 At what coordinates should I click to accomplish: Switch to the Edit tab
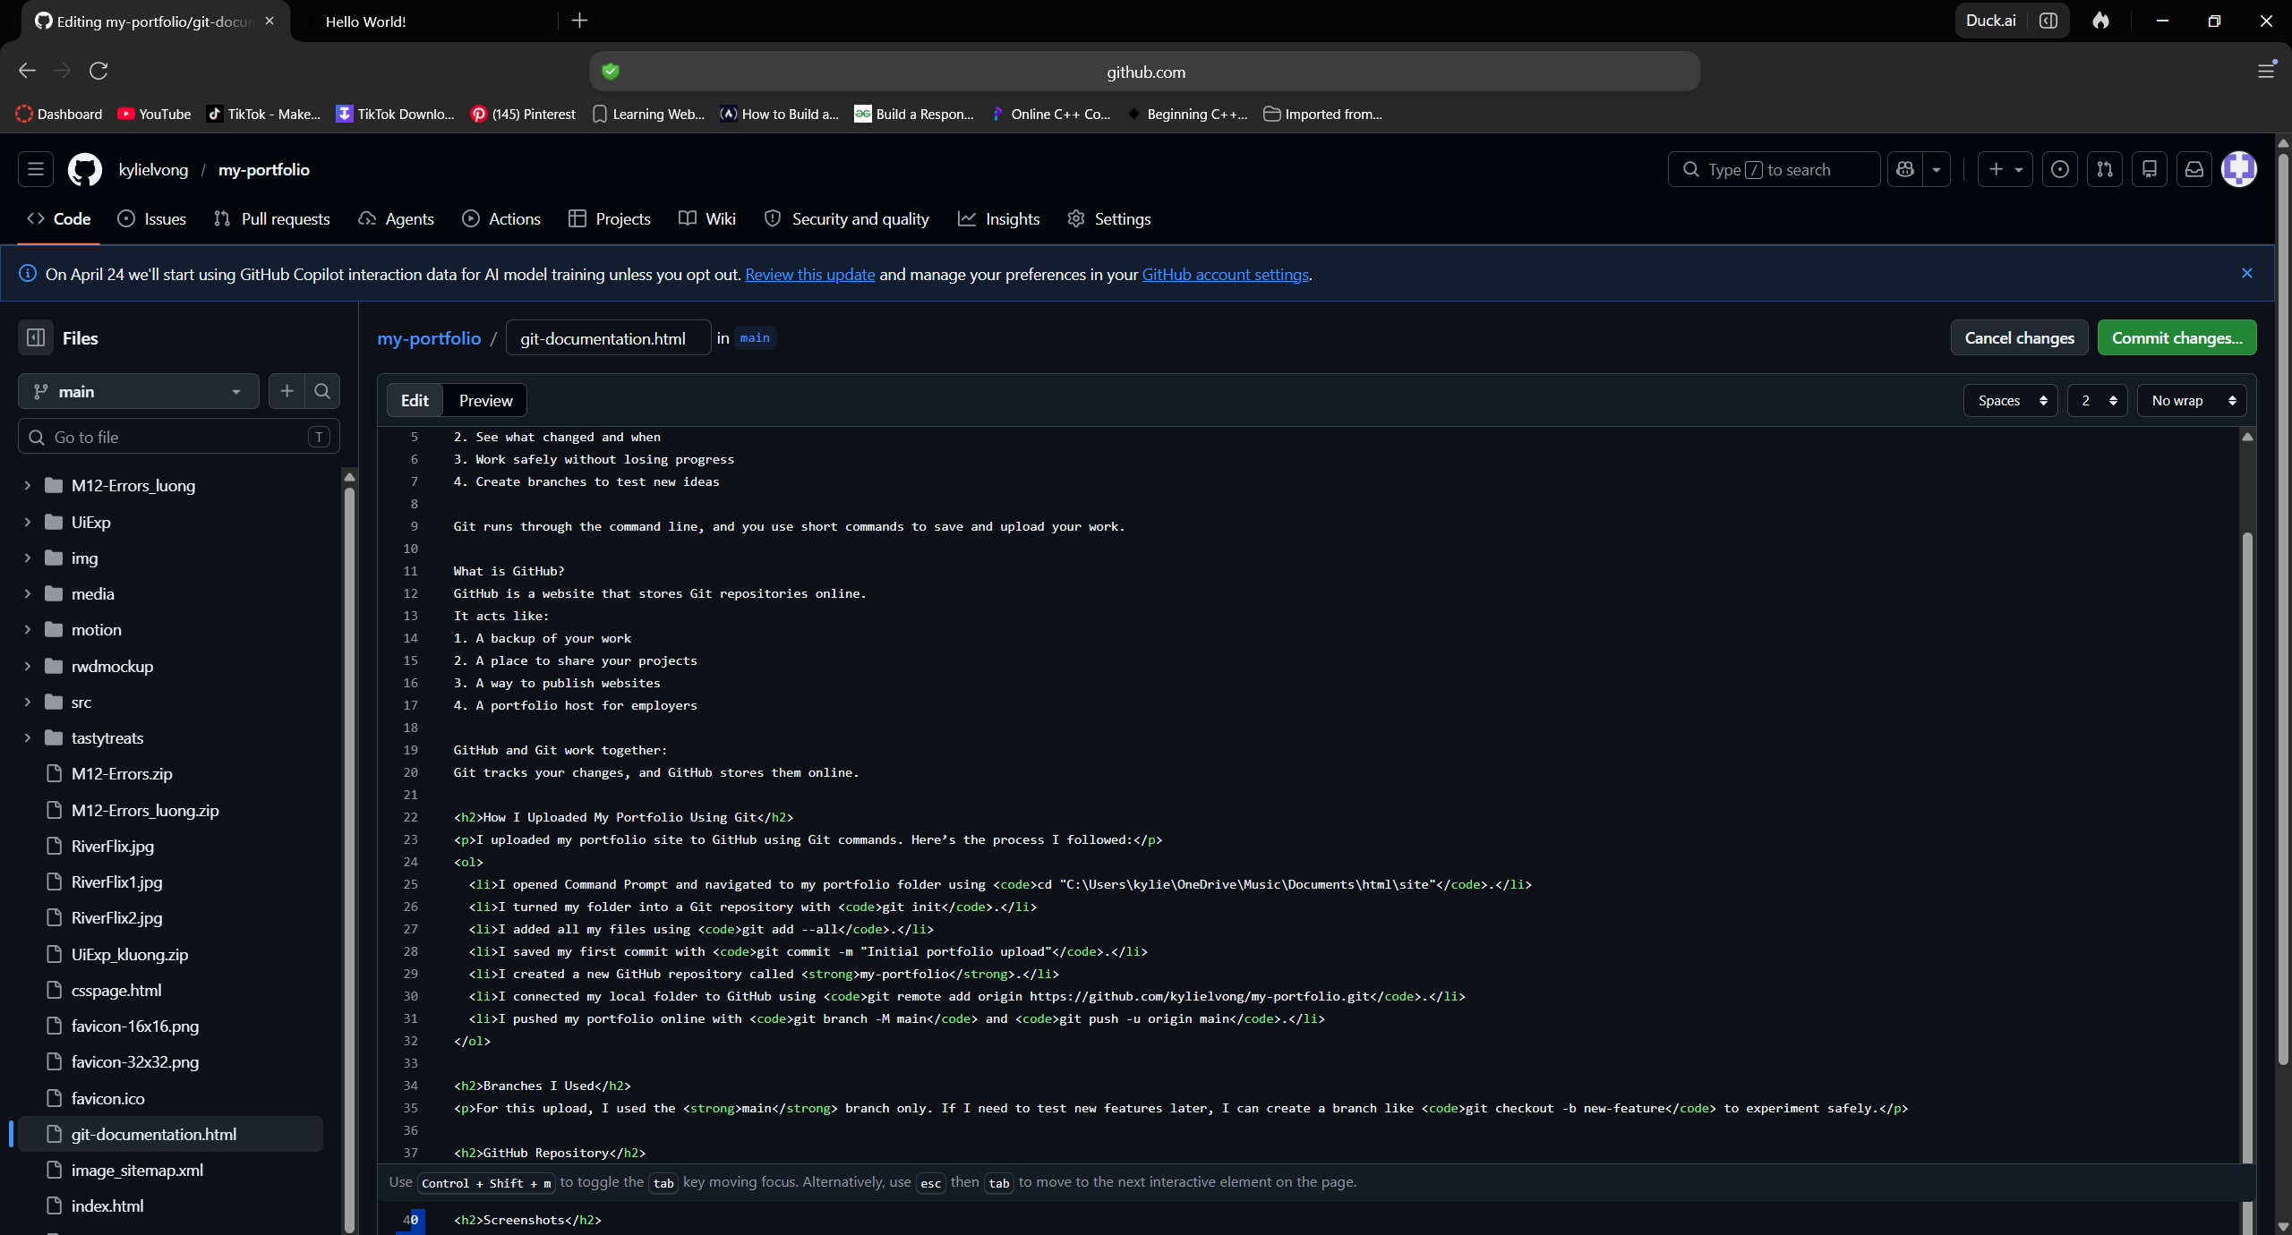415,400
